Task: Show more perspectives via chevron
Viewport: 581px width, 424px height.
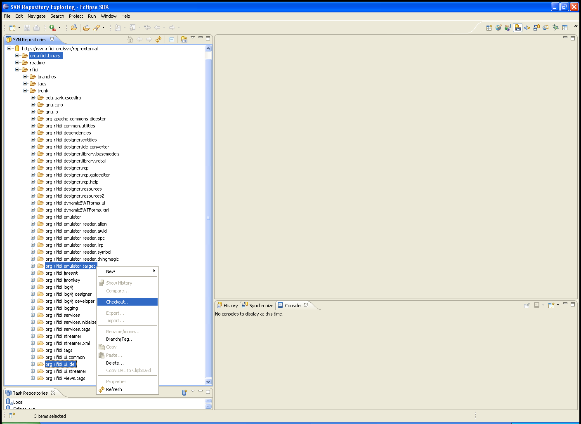Action: (x=576, y=26)
